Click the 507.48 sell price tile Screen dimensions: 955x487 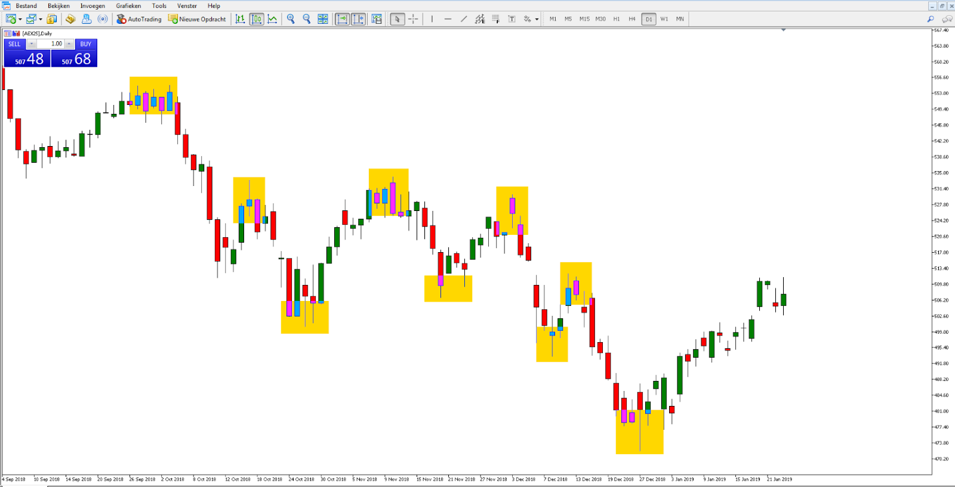[x=27, y=58]
